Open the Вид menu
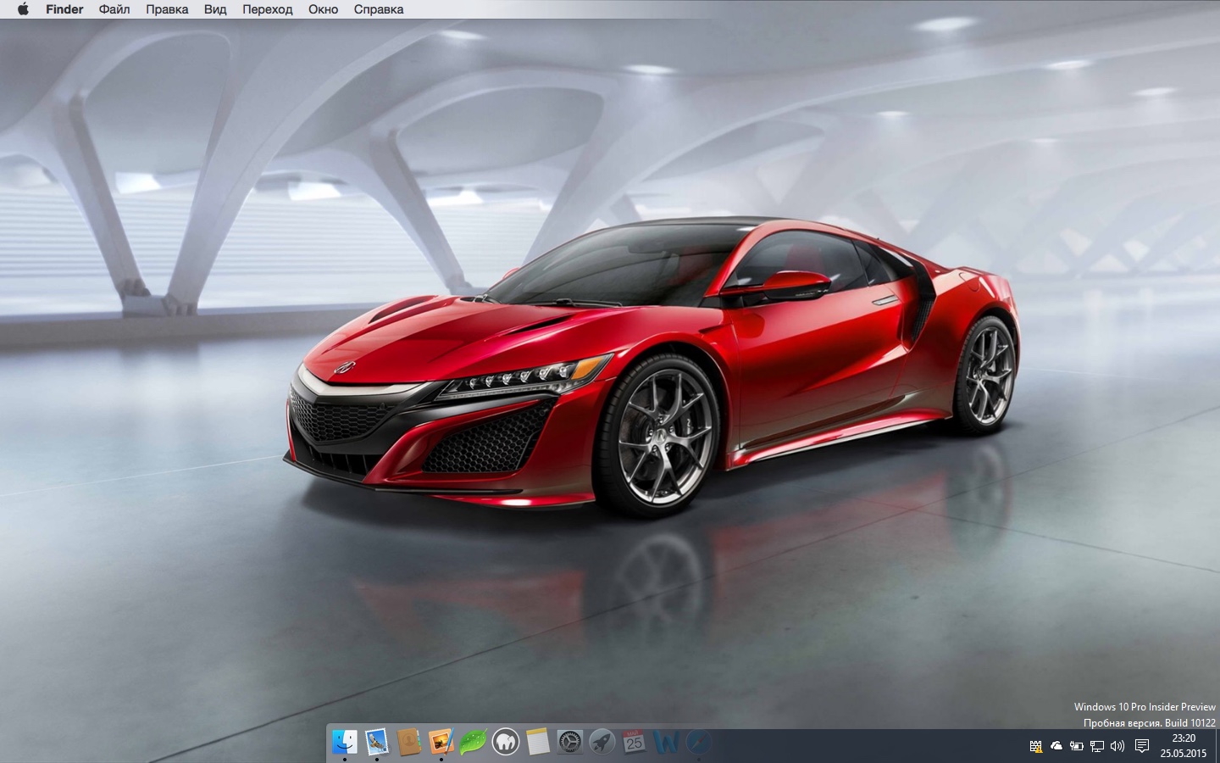 [x=215, y=9]
